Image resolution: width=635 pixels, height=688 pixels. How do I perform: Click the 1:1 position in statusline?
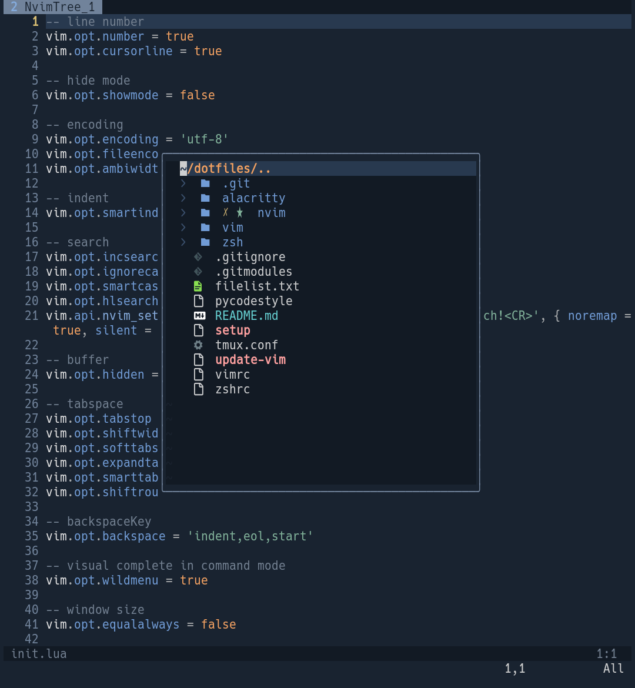point(606,654)
